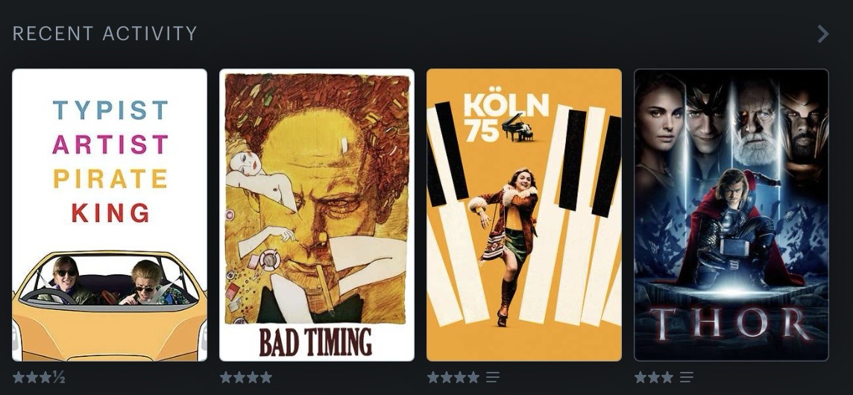The width and height of the screenshot is (853, 395).
Task: Click the half-star symbol under Typist Artist Pirate King
Action: 59,377
